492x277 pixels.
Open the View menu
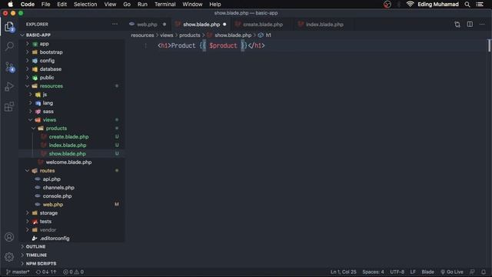pos(110,5)
